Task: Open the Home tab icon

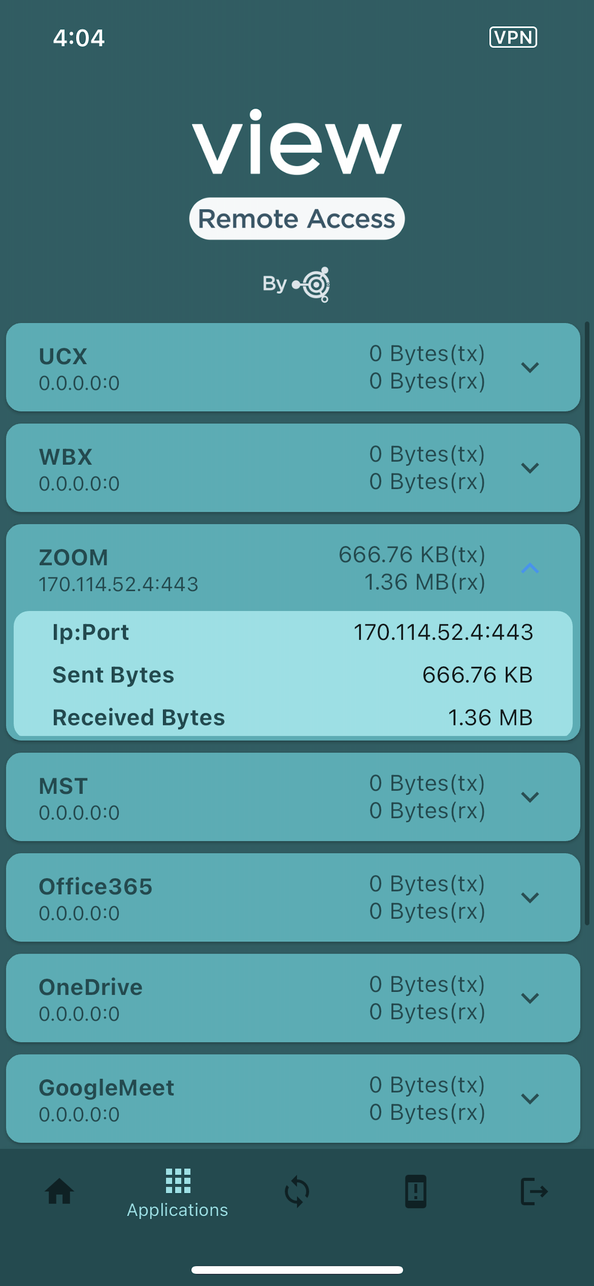Action: pyautogui.click(x=59, y=1191)
